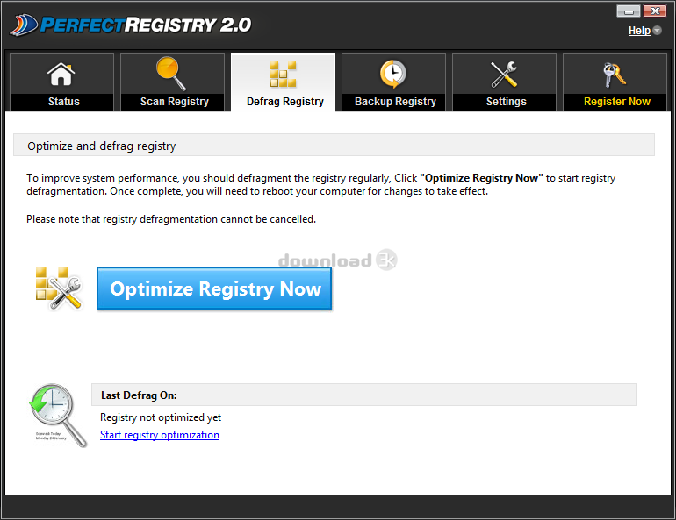Click the PerfectRegistry logo icon
The image size is (676, 520).
pyautogui.click(x=25, y=25)
